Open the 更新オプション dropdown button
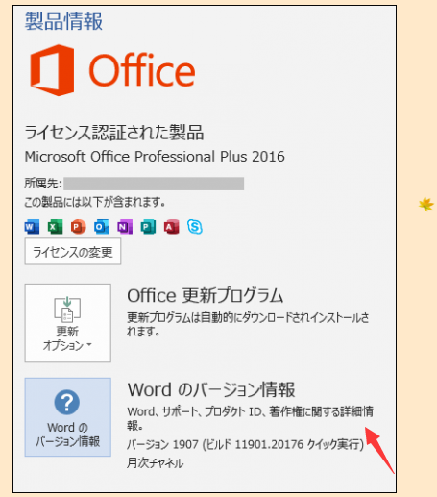 [x=68, y=323]
